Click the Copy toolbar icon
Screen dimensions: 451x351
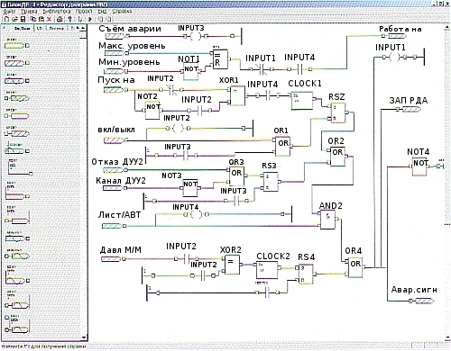click(33, 19)
